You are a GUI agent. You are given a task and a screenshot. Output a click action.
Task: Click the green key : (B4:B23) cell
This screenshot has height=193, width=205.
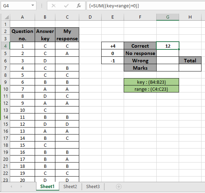(151, 82)
